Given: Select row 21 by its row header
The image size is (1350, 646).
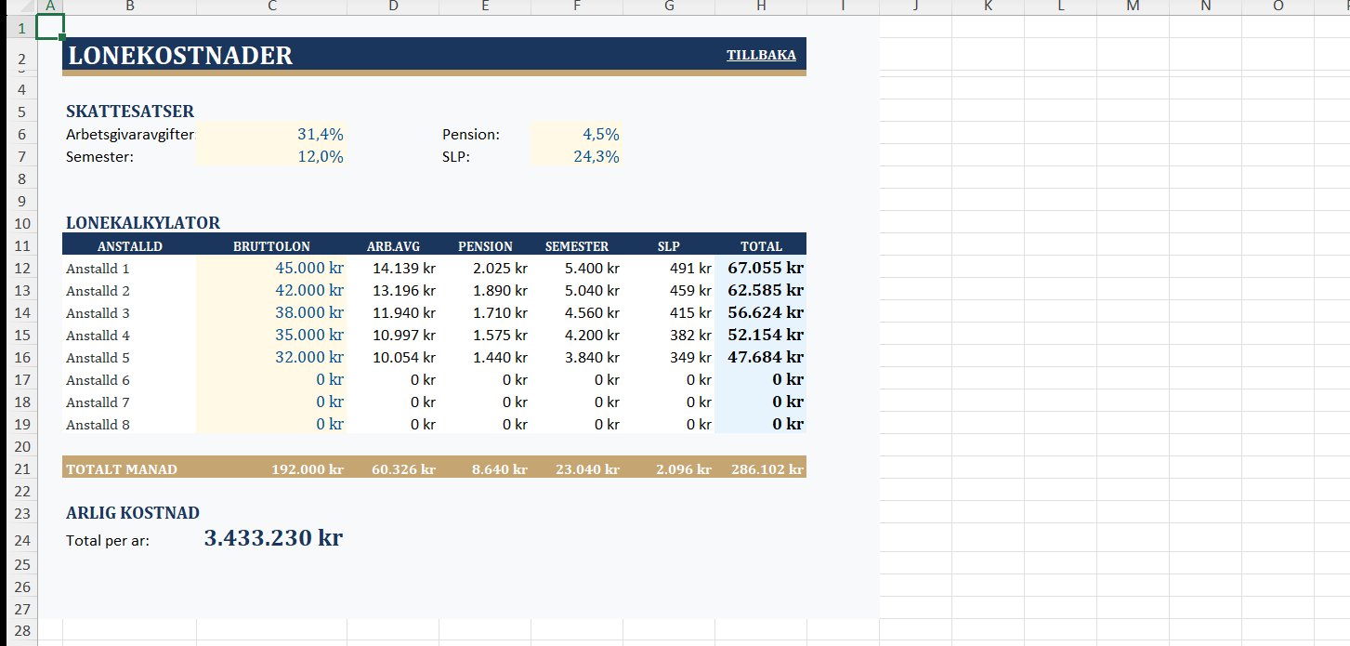Looking at the screenshot, I should pyautogui.click(x=22, y=469).
